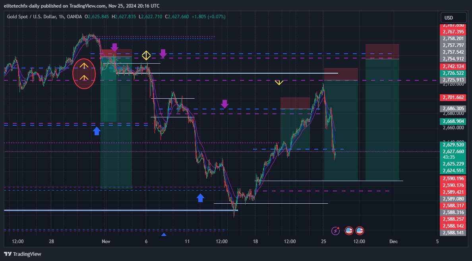The height and width of the screenshot is (261, 472).
Task: Select the red stop zone above 2,686 near 12:00
Action: pyautogui.click(x=295, y=103)
